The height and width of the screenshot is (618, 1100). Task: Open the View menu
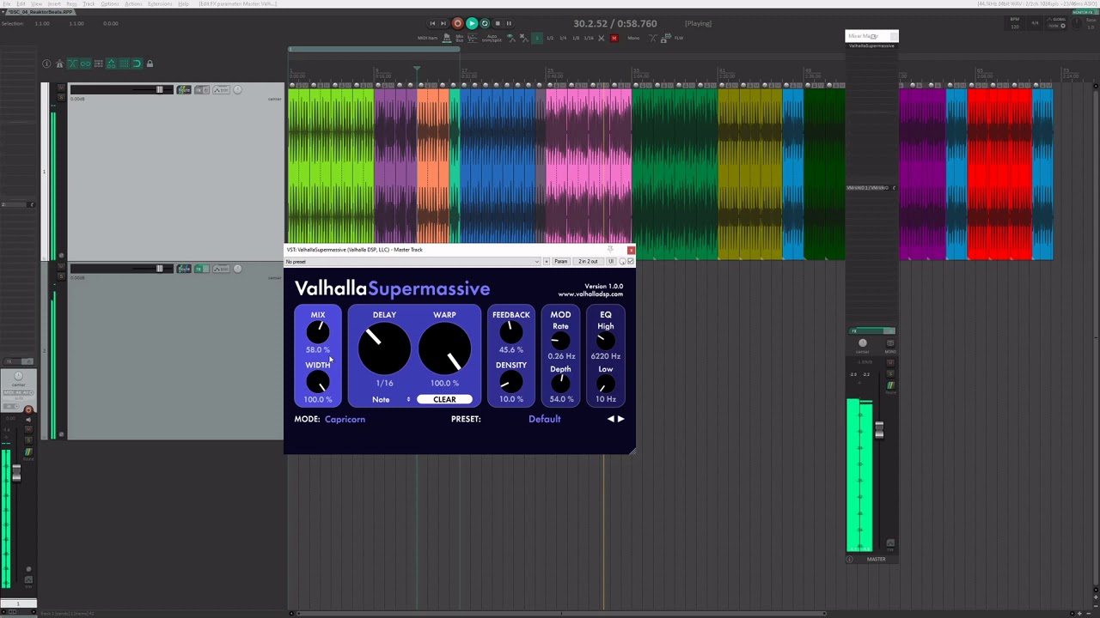tap(36, 3)
